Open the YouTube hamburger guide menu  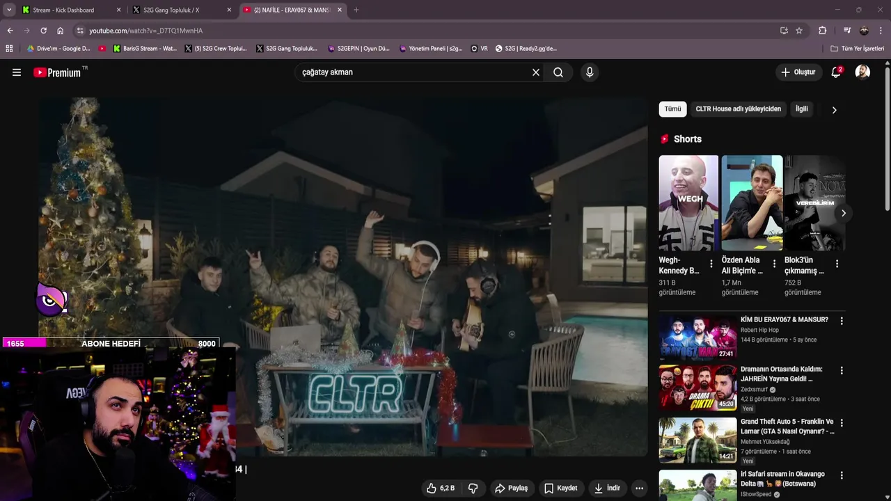click(x=17, y=72)
